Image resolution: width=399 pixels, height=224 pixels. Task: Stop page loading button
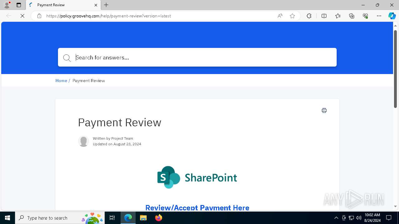22,16
